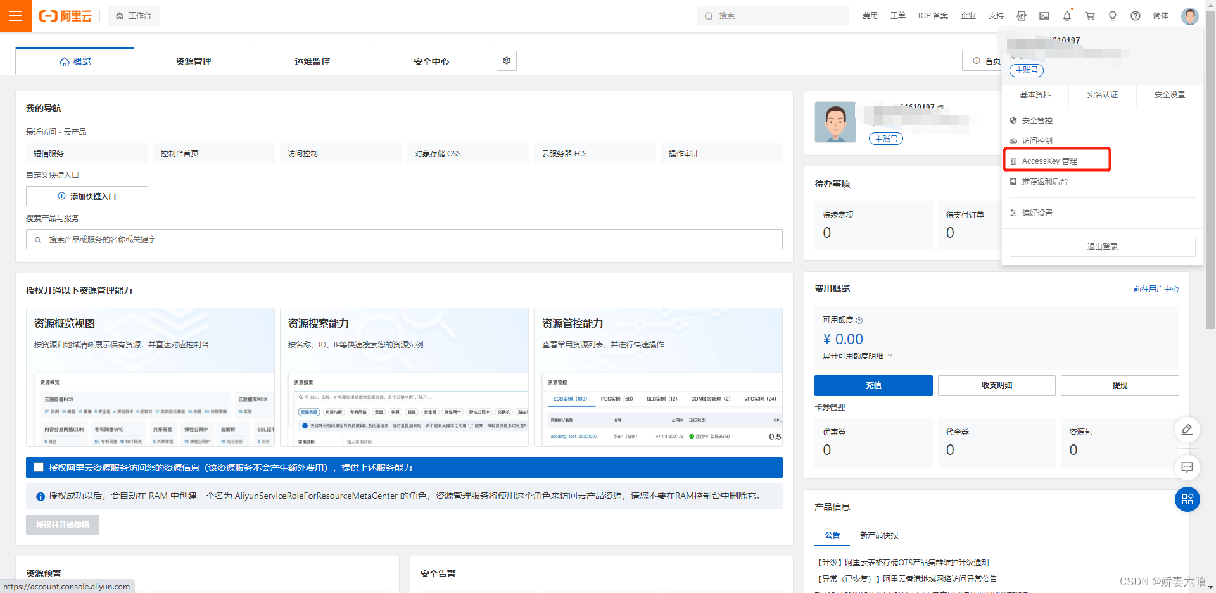Open notifications bell icon

tap(1067, 16)
